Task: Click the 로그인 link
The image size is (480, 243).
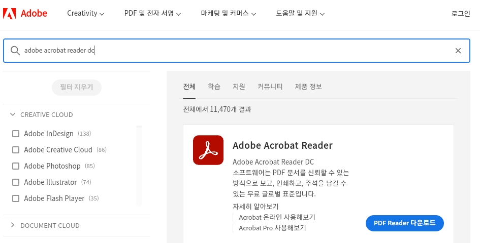Action: pyautogui.click(x=461, y=14)
